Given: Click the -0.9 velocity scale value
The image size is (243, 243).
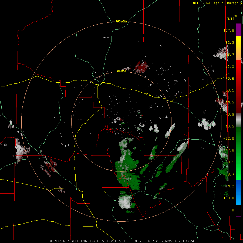Looking at the screenshot, I should pyautogui.click(x=230, y=114).
